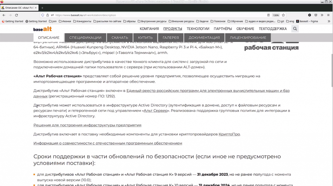Open the Конкуренты bookmarks folder
Screen dimensions: 333x186
tap(82, 21)
